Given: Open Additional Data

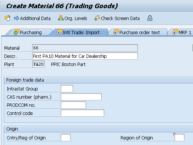Looking at the screenshot, I should coord(35,19).
